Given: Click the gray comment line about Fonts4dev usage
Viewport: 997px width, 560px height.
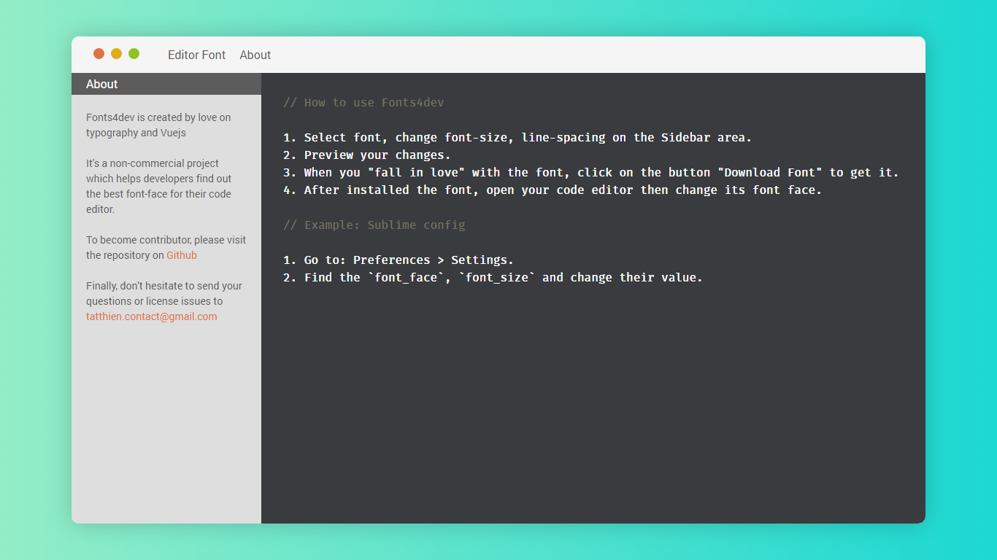Looking at the screenshot, I should 363,102.
